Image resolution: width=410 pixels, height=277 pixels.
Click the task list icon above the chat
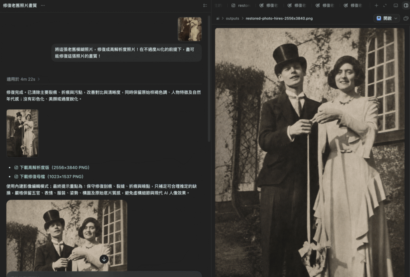[x=205, y=6]
